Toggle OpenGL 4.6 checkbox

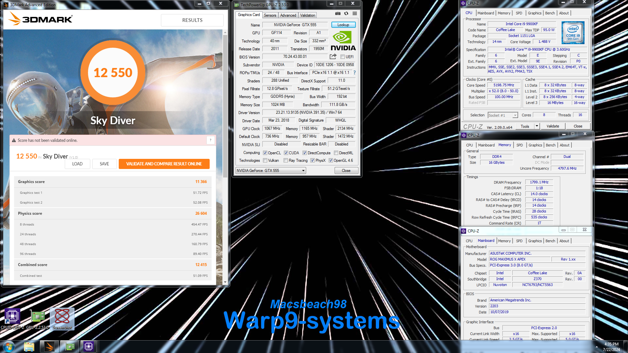[331, 160]
